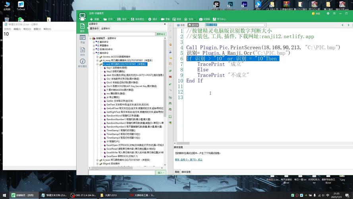Image resolution: width=353 pixels, height=199 pixels.
Task: Click the 发布 (Publish) toolbar icon
Action: click(x=186, y=20)
